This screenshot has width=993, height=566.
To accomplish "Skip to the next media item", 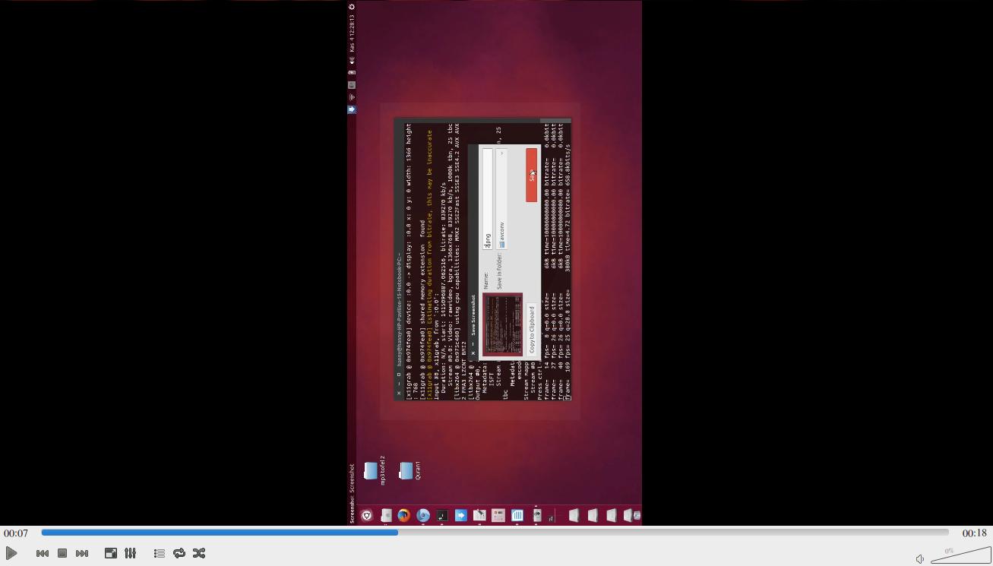I will [82, 553].
